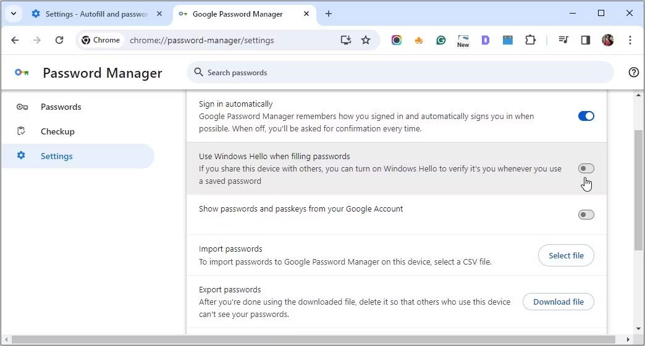This screenshot has height=346, width=645.
Task: Click the extension icon labeled New
Action: point(463,41)
